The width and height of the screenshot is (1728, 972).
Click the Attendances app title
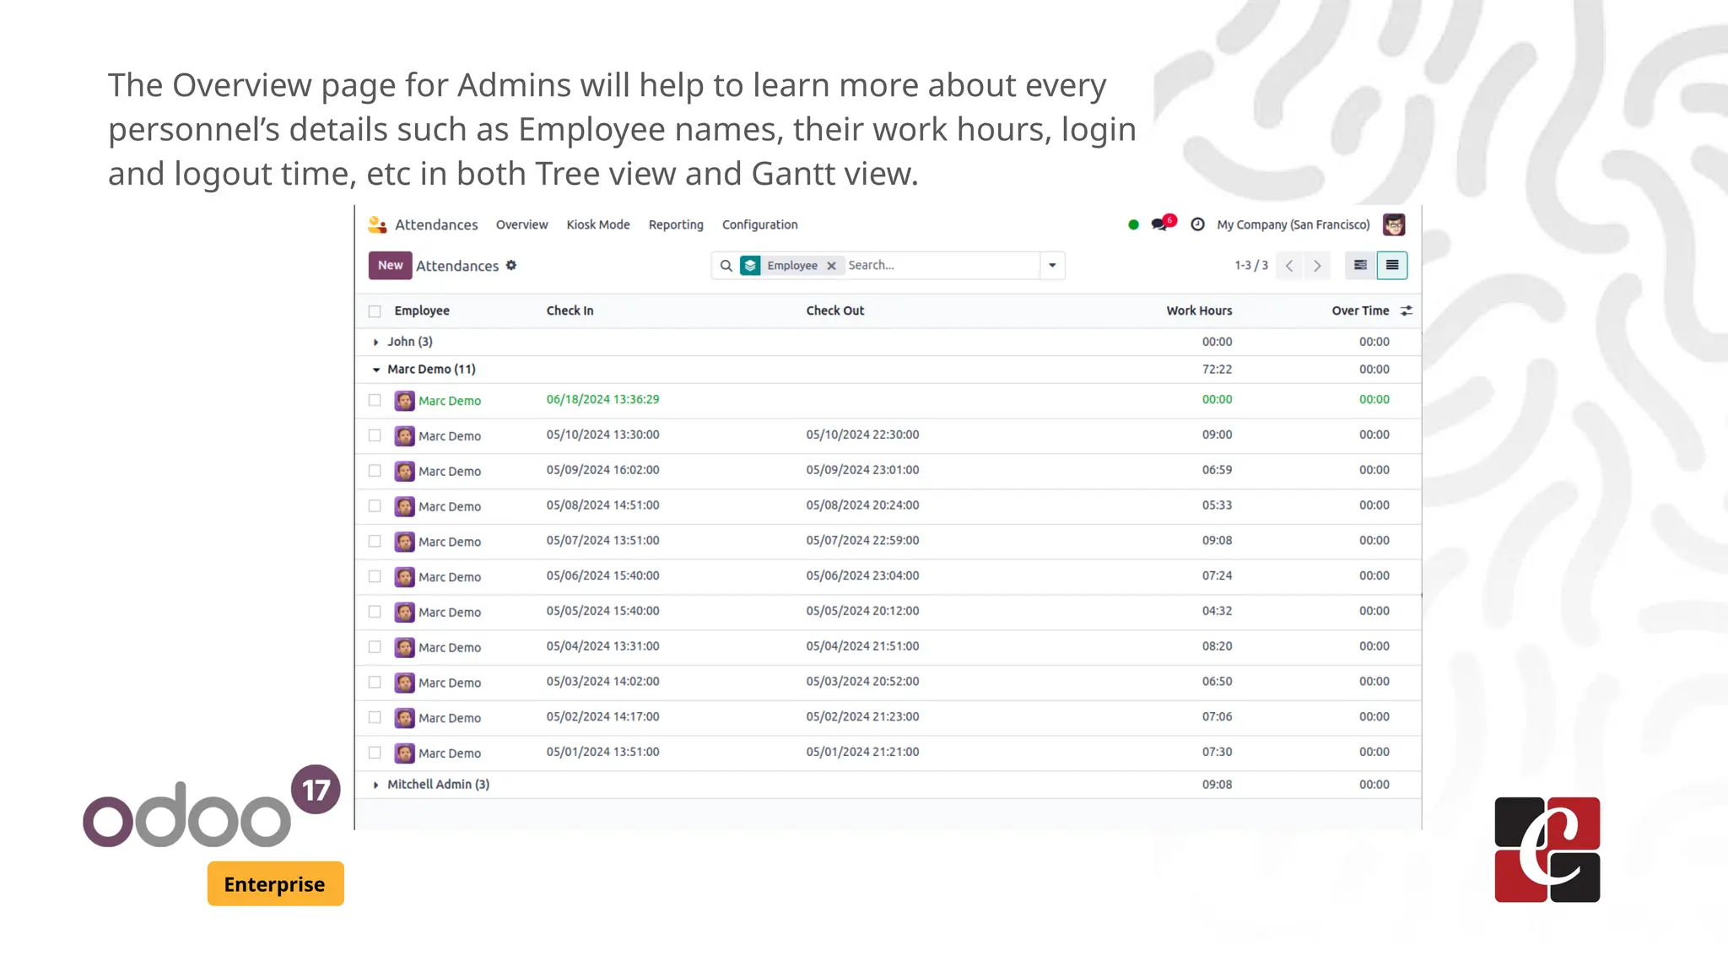coord(436,224)
